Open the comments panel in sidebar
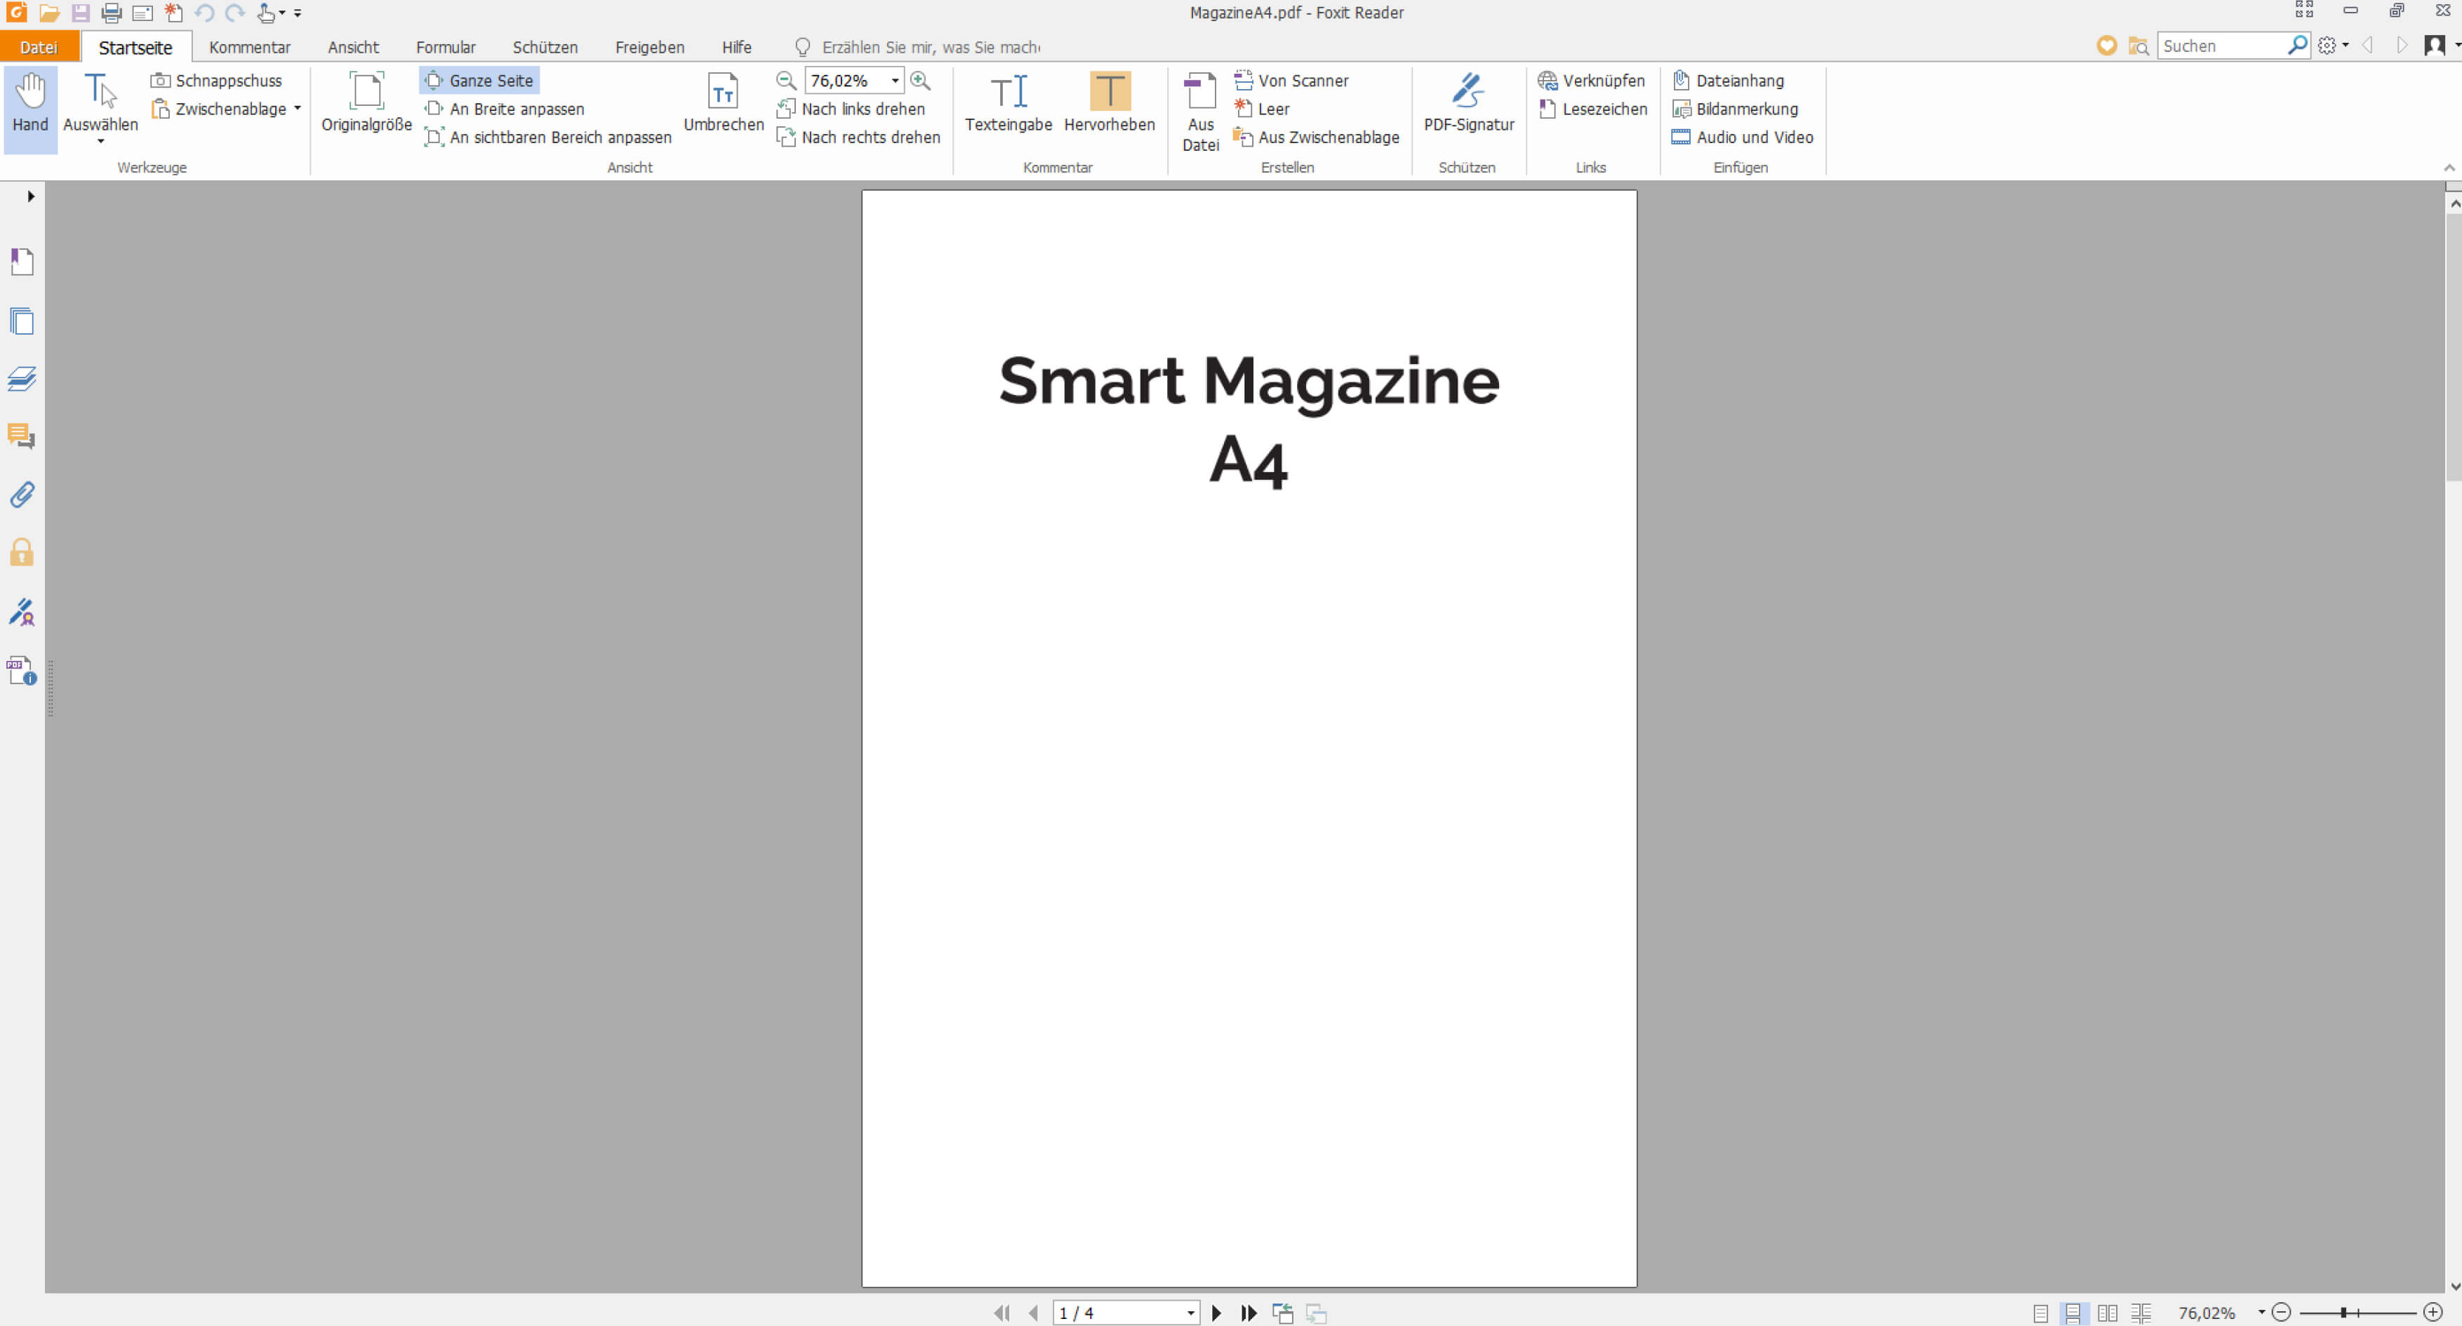 [22, 436]
